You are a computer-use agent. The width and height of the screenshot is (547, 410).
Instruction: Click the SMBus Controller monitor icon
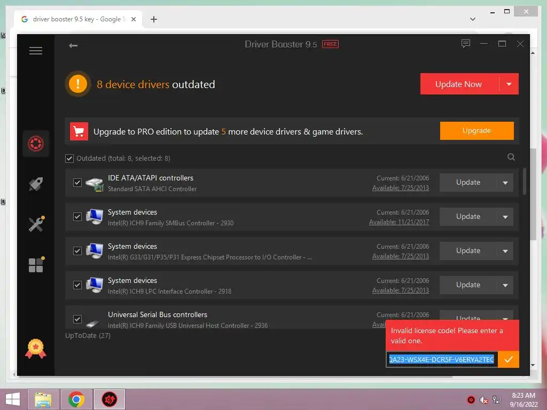click(95, 217)
